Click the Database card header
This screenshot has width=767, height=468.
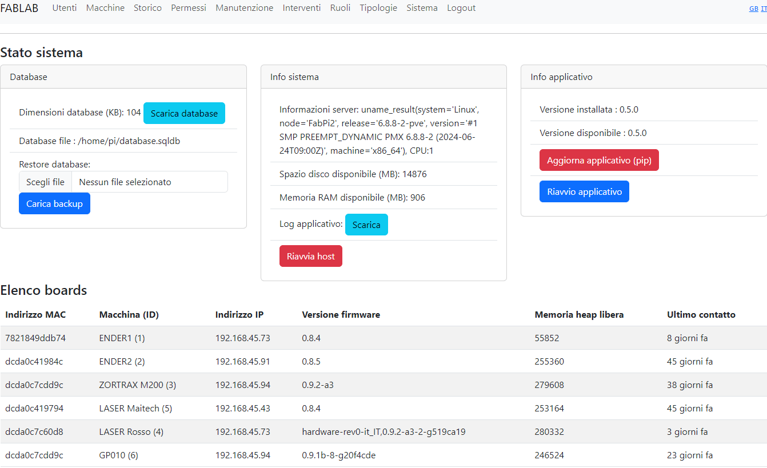(123, 77)
